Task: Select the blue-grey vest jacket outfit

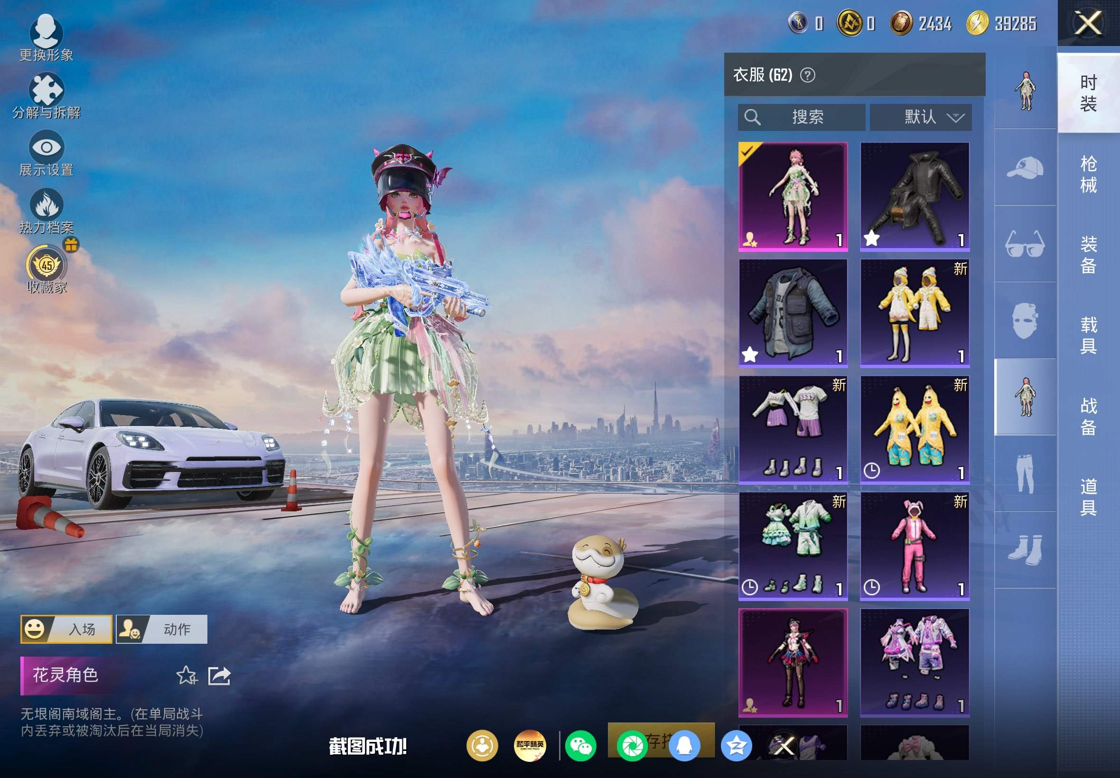Action: pos(793,313)
